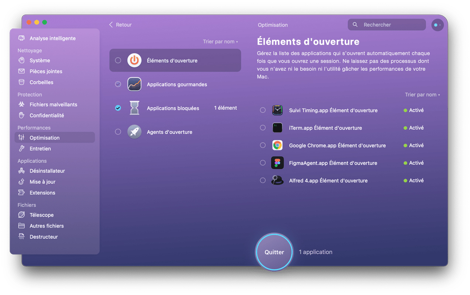The height and width of the screenshot is (295, 470).
Task: Open Destructeur in sidebar
Action: (x=55, y=237)
